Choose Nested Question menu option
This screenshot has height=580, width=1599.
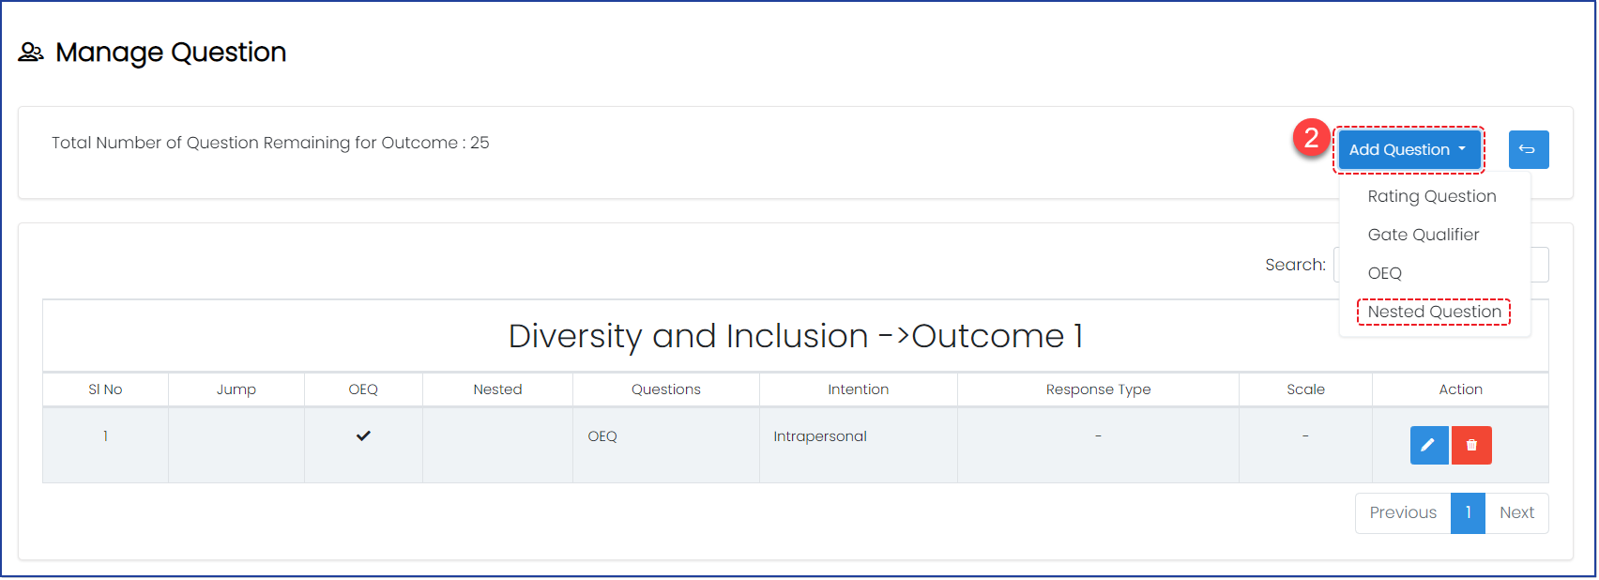(1434, 312)
